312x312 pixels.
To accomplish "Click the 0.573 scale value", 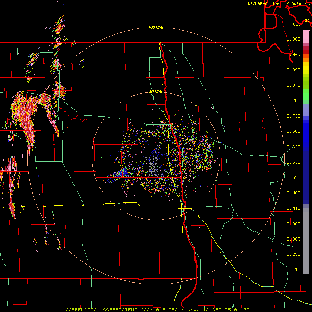I will (x=294, y=162).
